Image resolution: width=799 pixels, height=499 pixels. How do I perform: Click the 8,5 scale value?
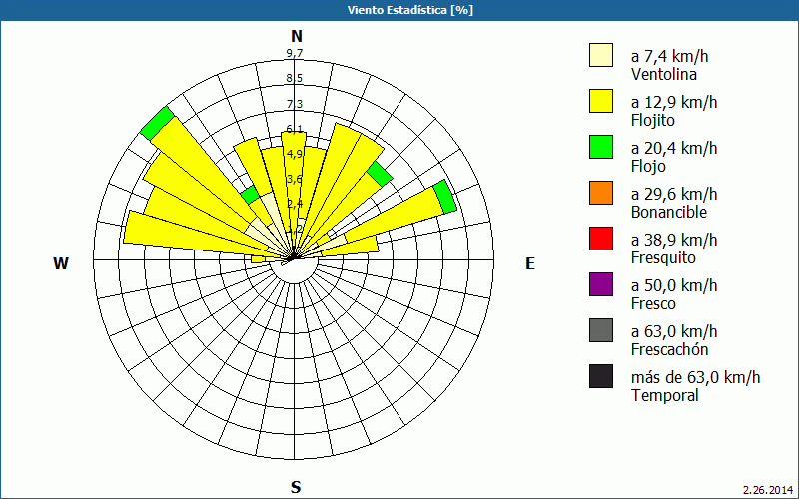[295, 79]
